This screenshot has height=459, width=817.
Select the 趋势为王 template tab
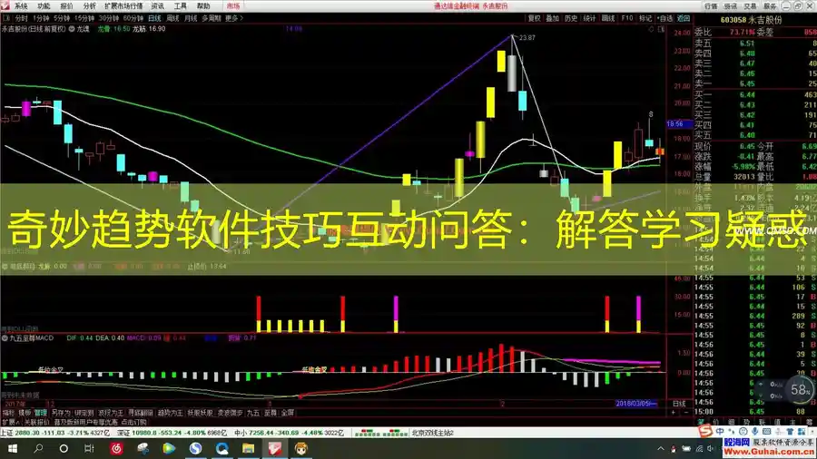click(171, 413)
